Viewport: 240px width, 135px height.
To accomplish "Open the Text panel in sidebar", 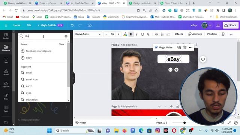I will point(6,60).
